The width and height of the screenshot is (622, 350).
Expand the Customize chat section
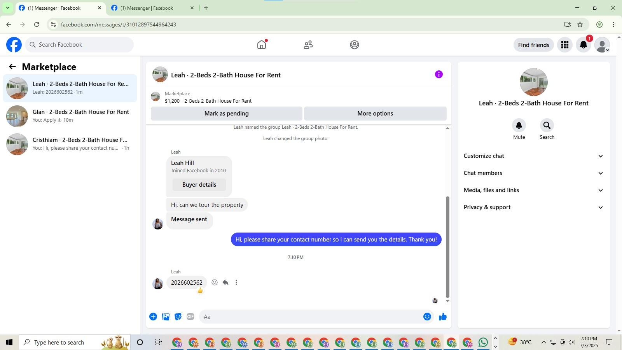pos(533,156)
